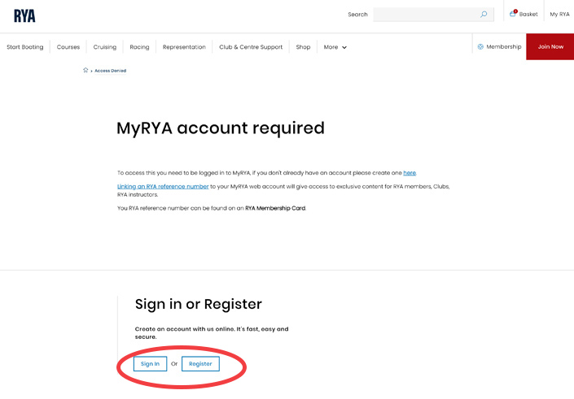Viewport: 574px width, 399px height.
Task: Click the Membership globe icon
Action: click(x=480, y=47)
